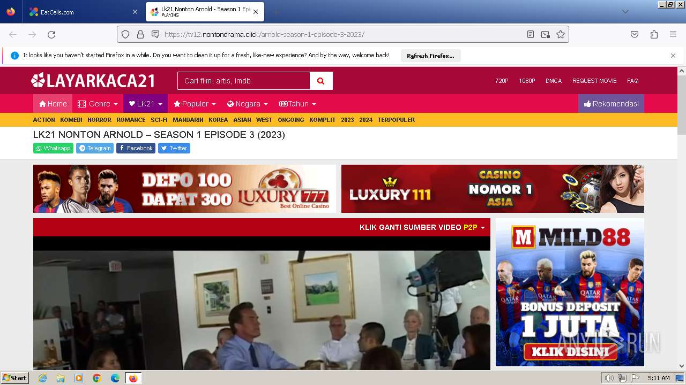Go to Home menu item
This screenshot has height=385, width=686.
pos(53,104)
